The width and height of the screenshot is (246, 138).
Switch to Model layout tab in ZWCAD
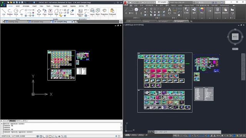[x=12, y=121]
